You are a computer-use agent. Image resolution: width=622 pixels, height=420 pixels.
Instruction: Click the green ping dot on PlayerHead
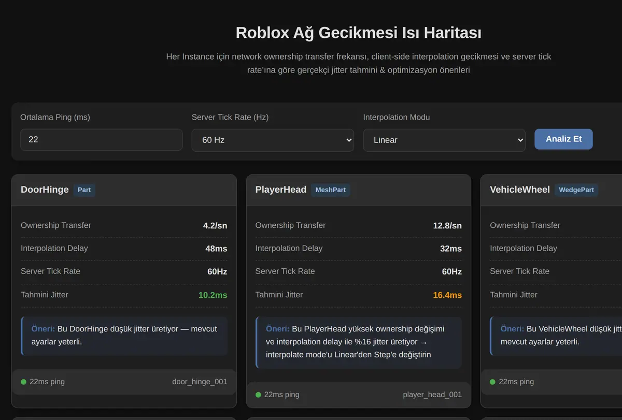258,395
